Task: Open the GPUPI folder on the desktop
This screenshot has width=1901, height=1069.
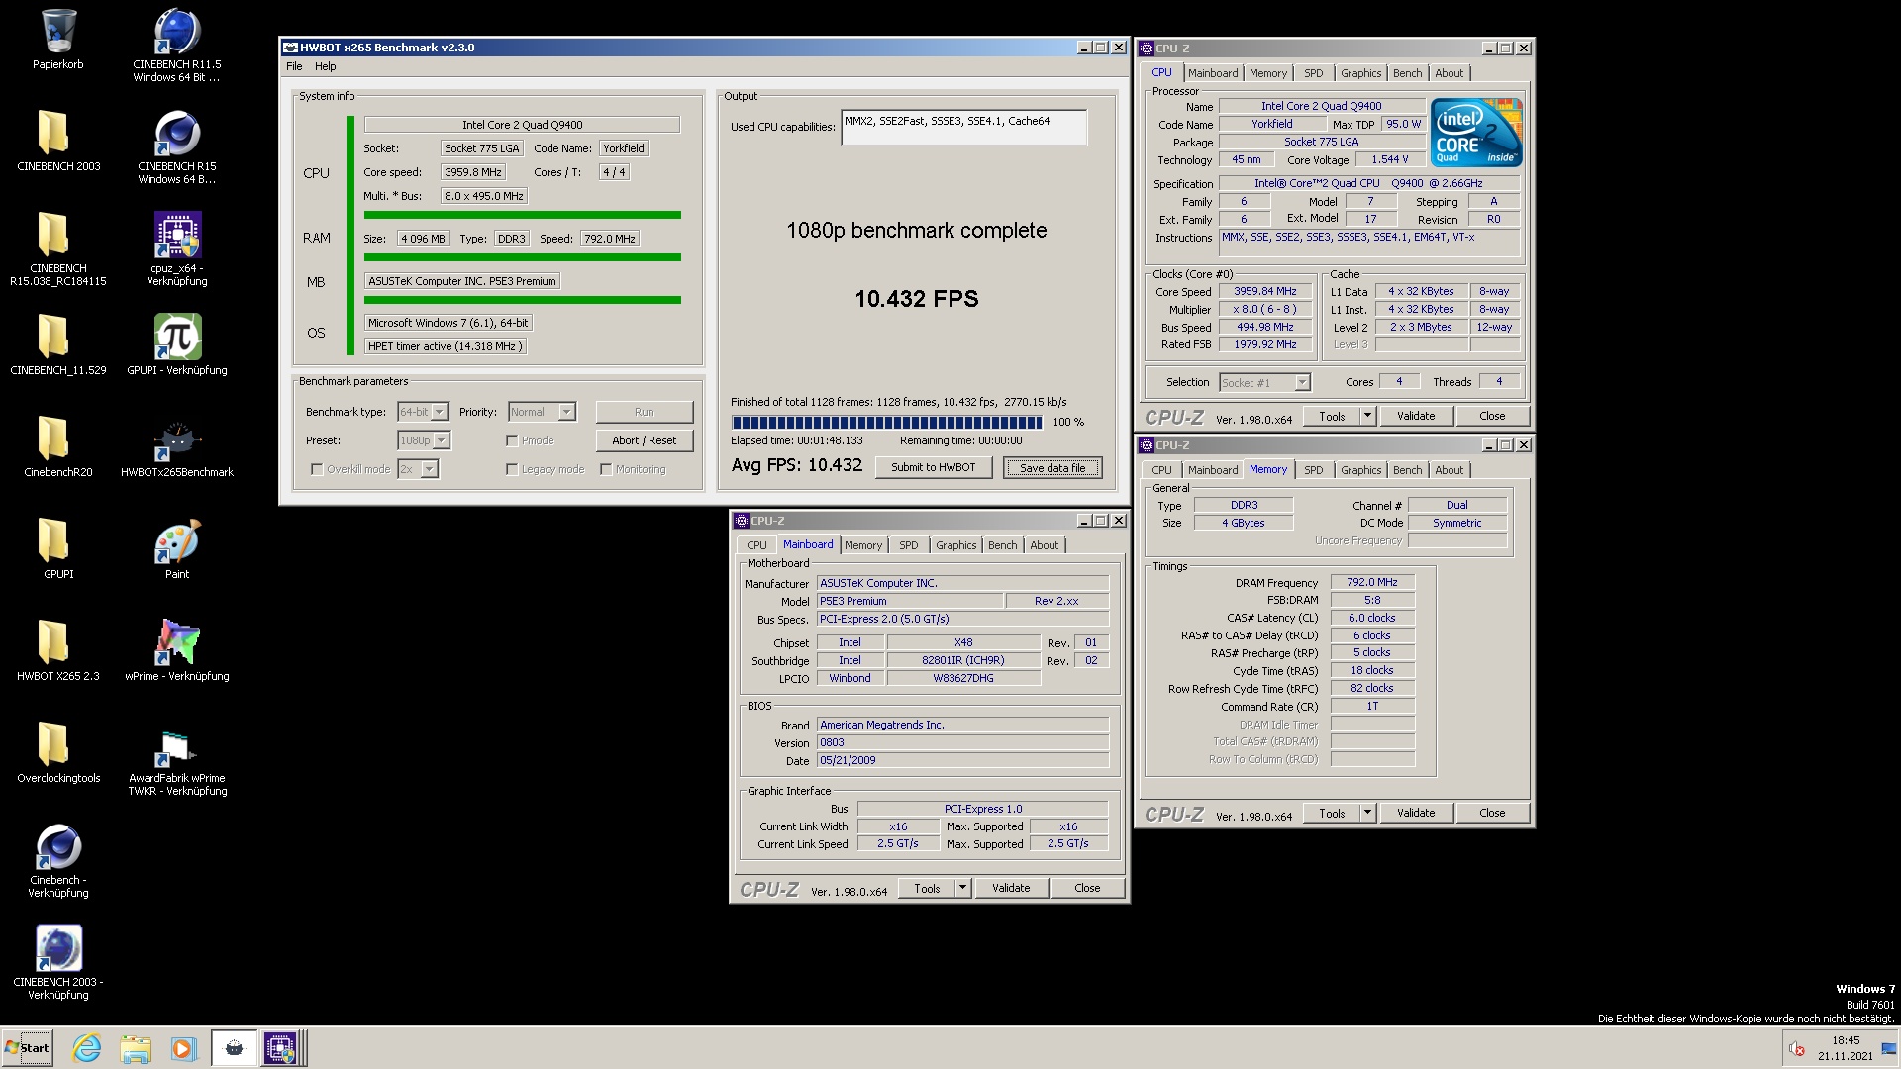Action: click(58, 548)
